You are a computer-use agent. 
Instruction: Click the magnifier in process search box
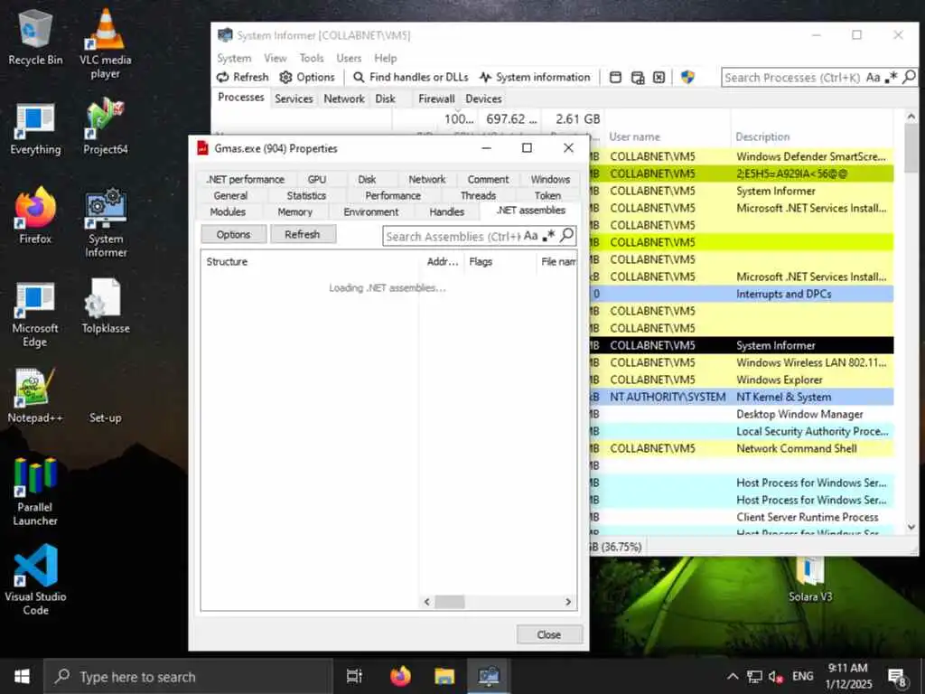909,77
